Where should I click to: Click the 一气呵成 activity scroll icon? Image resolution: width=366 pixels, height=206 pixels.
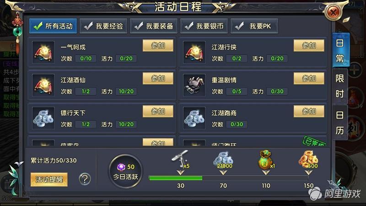[x=43, y=52]
